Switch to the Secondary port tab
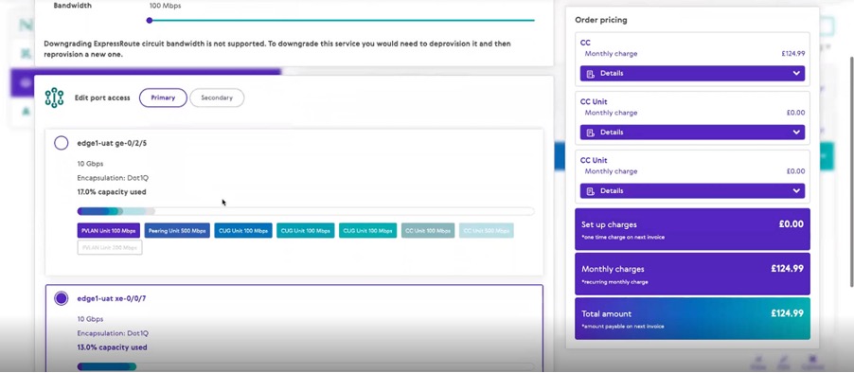854x373 pixels. click(217, 98)
